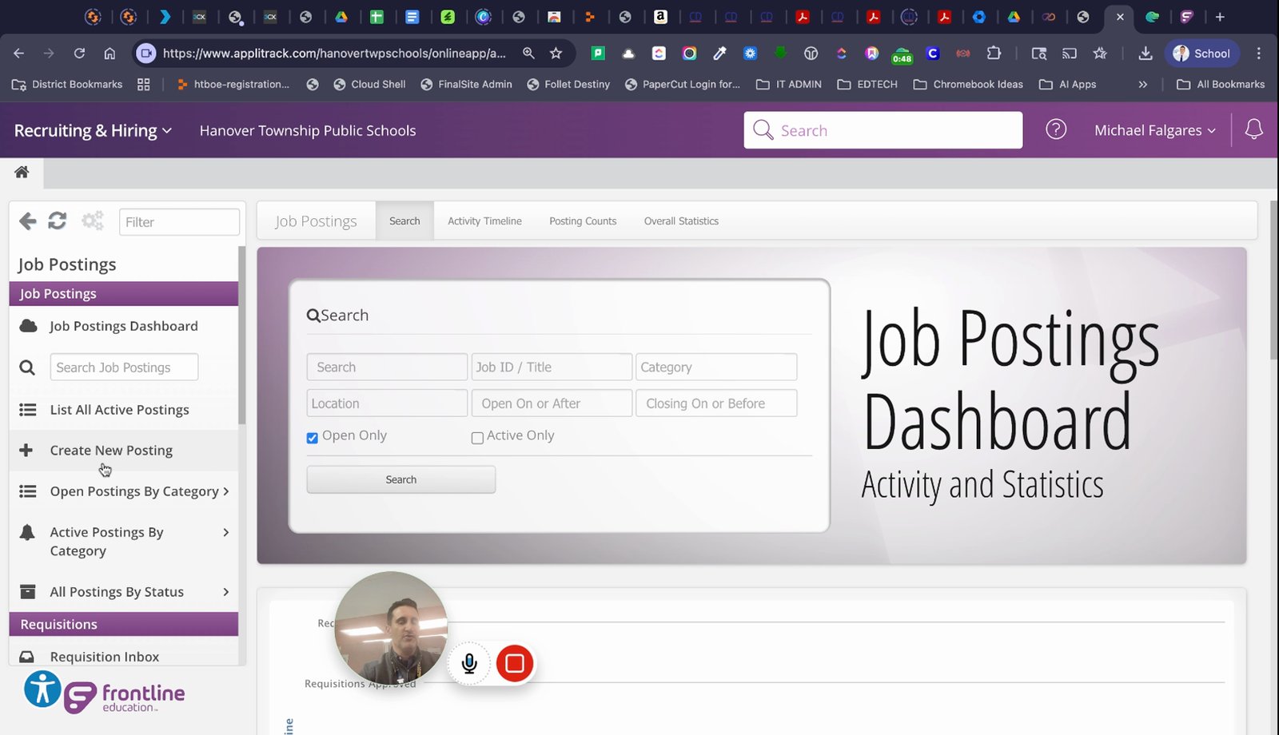Screen dimensions: 1279x735
Task: Refresh the Job Postings sidebar menu
Action: [x=57, y=221]
